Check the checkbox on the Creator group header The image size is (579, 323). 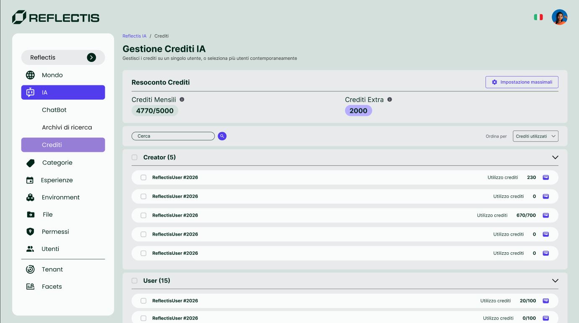click(134, 157)
